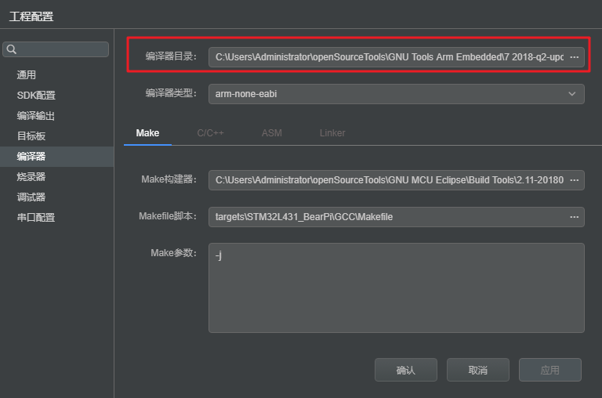Browse for compiler directory with ellipsis button
602x398 pixels.
coord(574,57)
